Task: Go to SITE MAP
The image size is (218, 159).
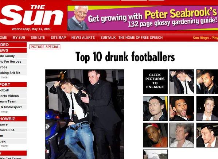Action: (x=58, y=38)
